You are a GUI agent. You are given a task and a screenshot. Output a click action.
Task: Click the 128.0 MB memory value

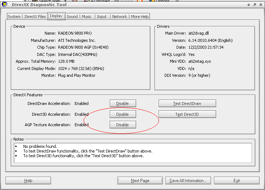(66, 61)
